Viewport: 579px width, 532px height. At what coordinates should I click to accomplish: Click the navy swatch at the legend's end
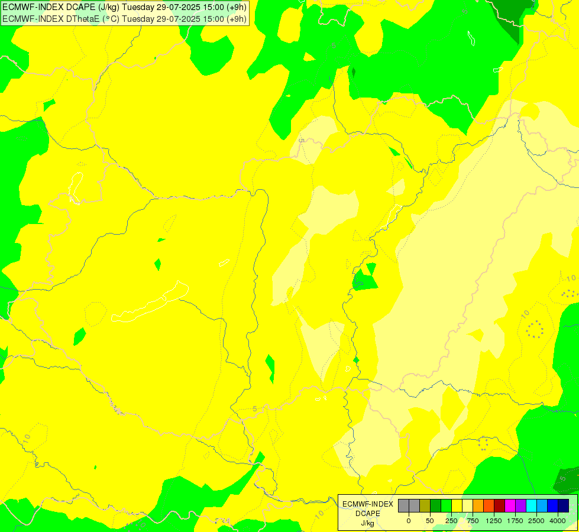tap(564, 505)
